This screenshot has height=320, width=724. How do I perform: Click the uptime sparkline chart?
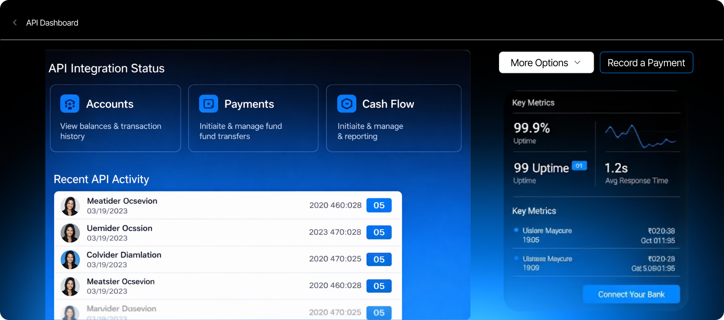click(640, 136)
